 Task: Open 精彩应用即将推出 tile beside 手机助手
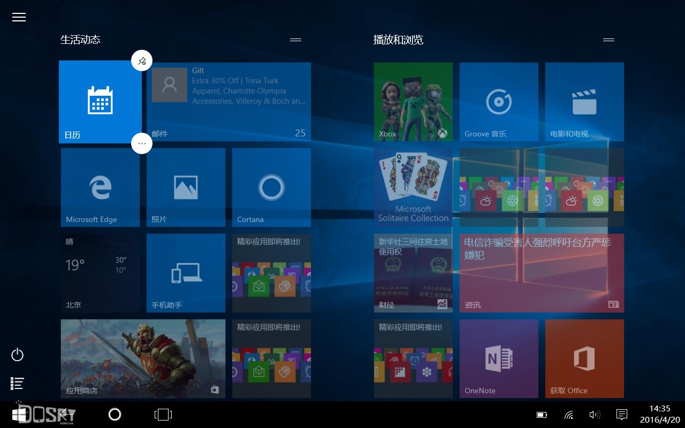pyautogui.click(x=271, y=273)
